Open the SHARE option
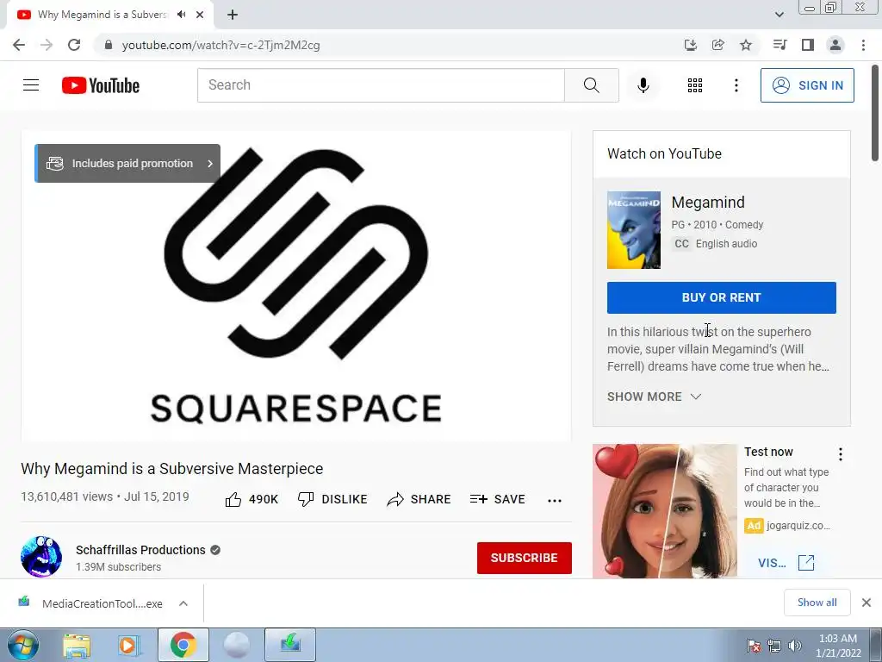Viewport: 882px width, 662px height. click(x=419, y=499)
